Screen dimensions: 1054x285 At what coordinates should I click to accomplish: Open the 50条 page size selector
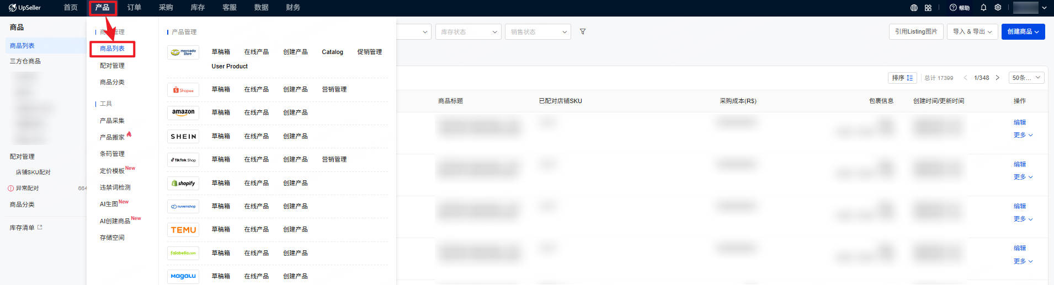1026,78
